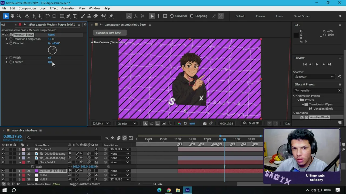Viewport: 346px width, 194px height.
Task: Select the Eraser tool
Action: pyautogui.click(x=95, y=16)
